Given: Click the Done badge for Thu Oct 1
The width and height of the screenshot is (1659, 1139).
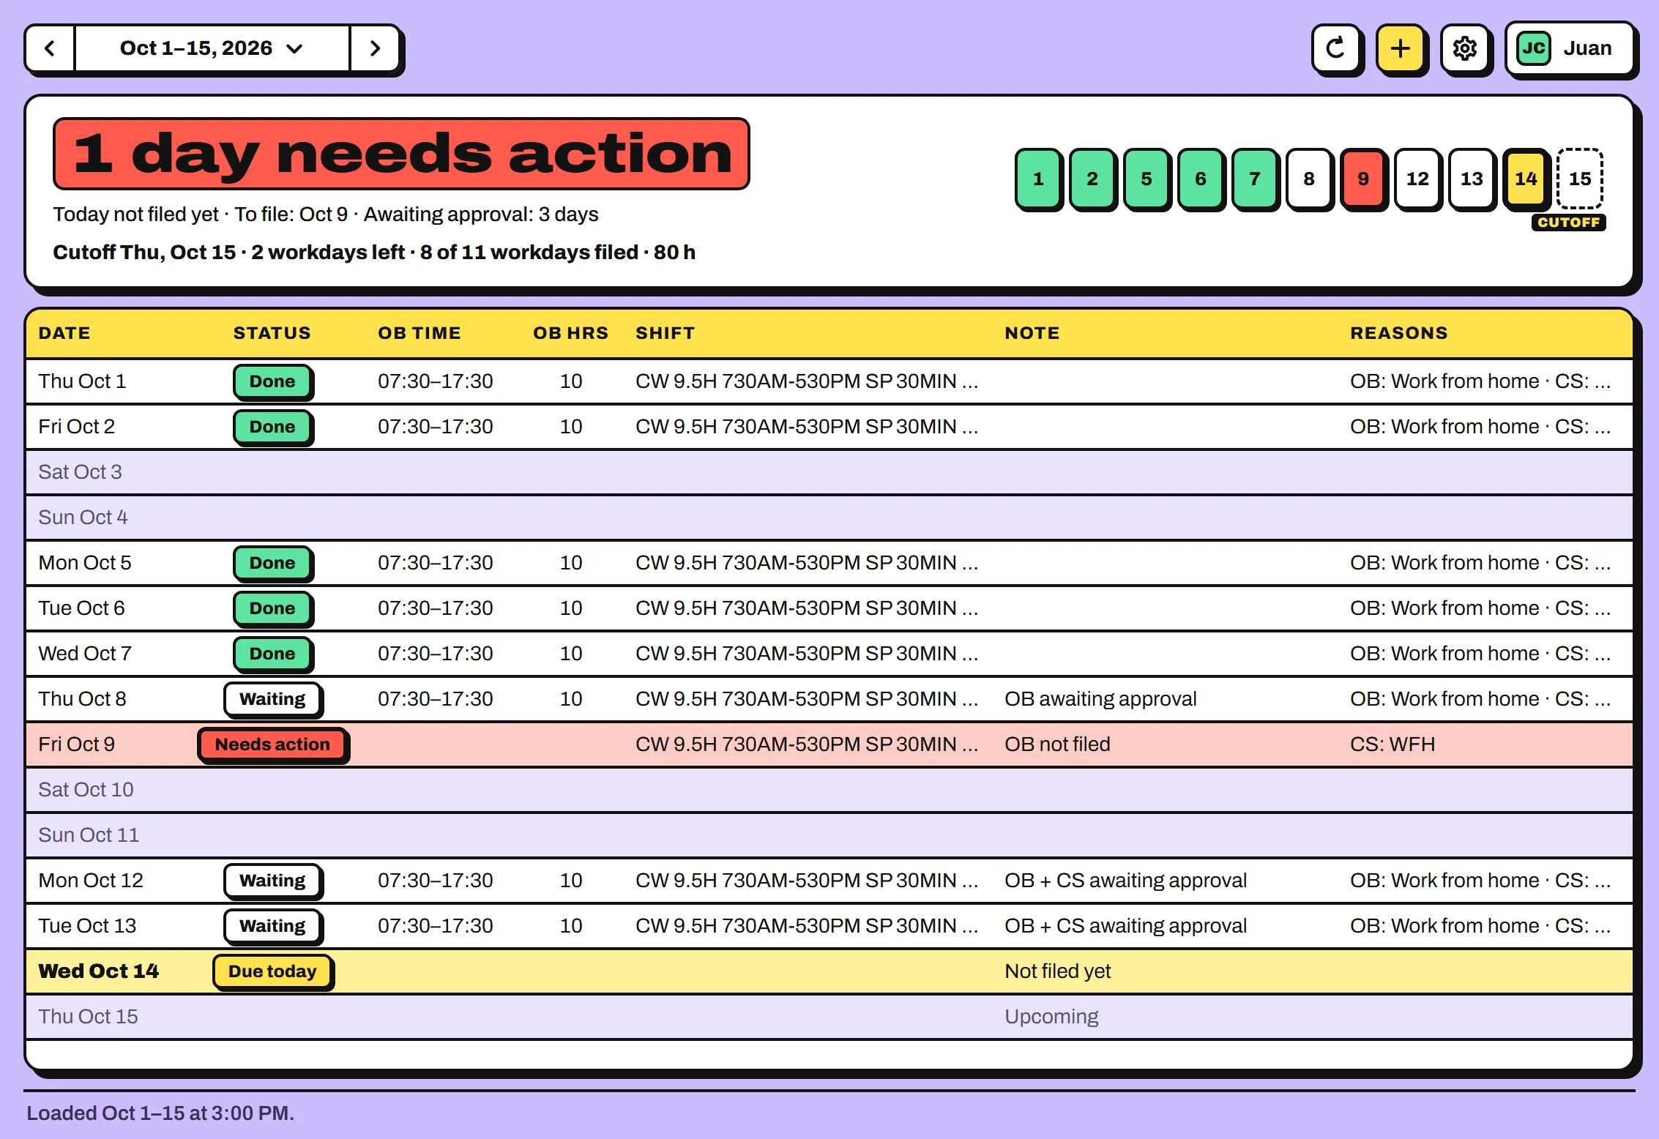Looking at the screenshot, I should tap(272, 381).
